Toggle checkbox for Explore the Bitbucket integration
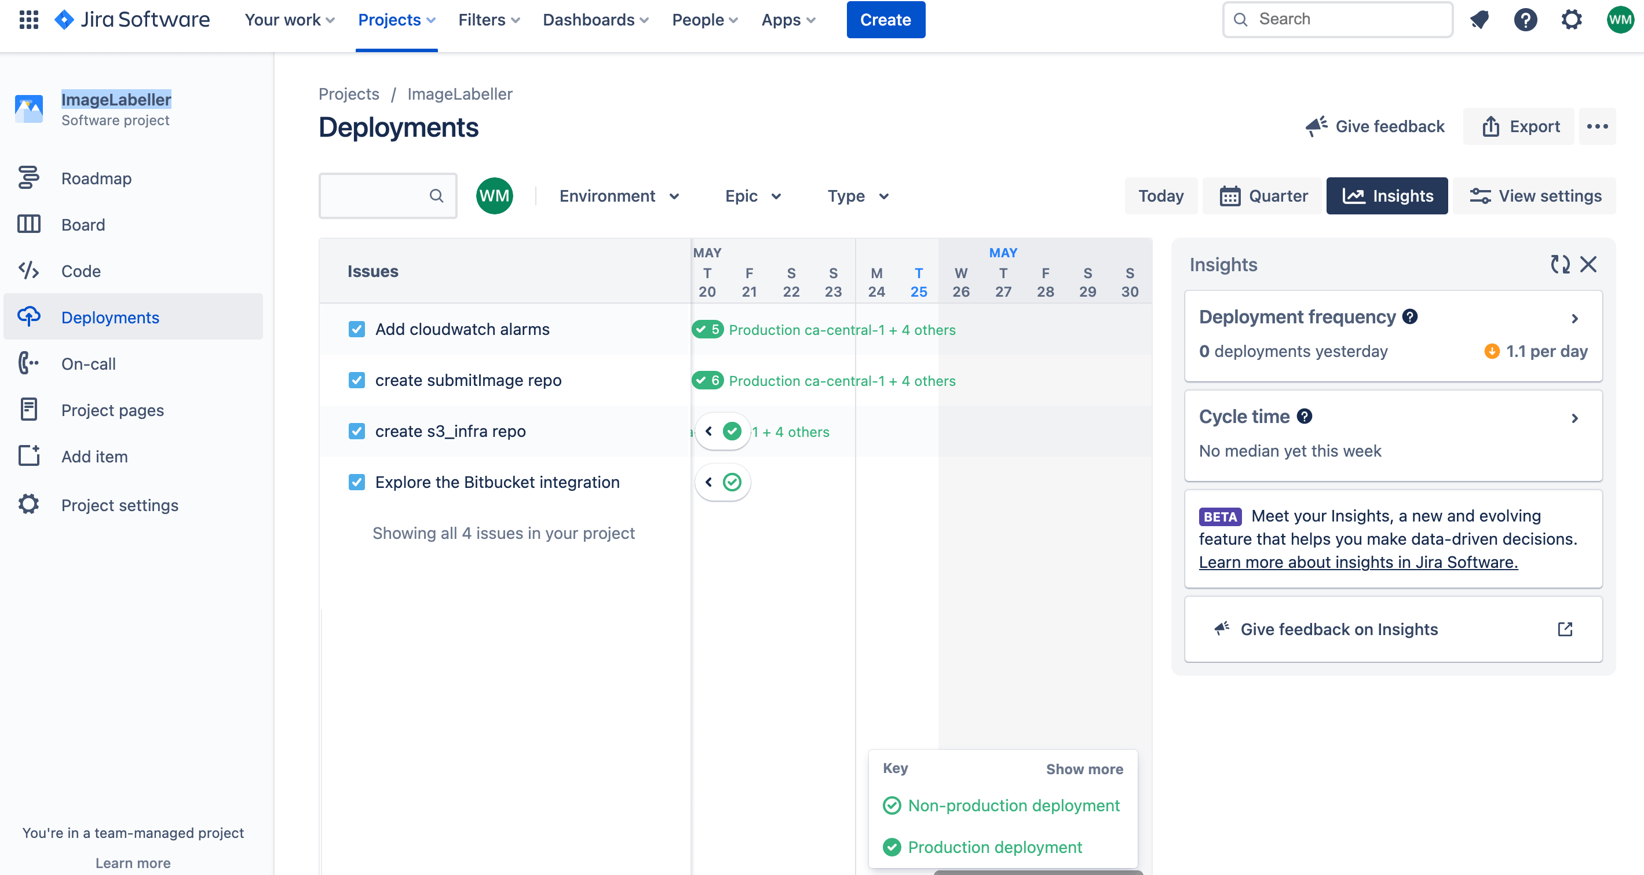 click(357, 482)
